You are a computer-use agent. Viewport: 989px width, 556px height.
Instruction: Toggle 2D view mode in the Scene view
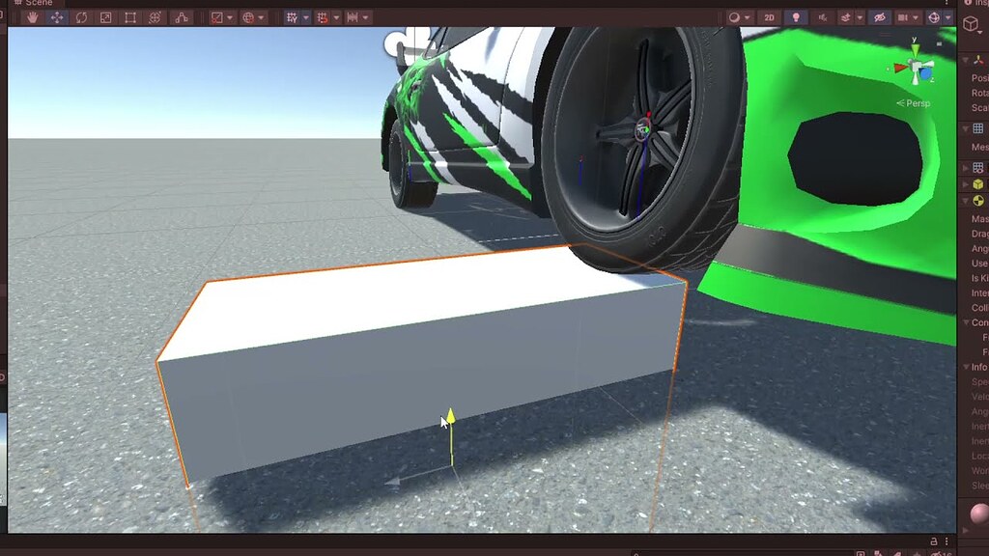point(768,16)
